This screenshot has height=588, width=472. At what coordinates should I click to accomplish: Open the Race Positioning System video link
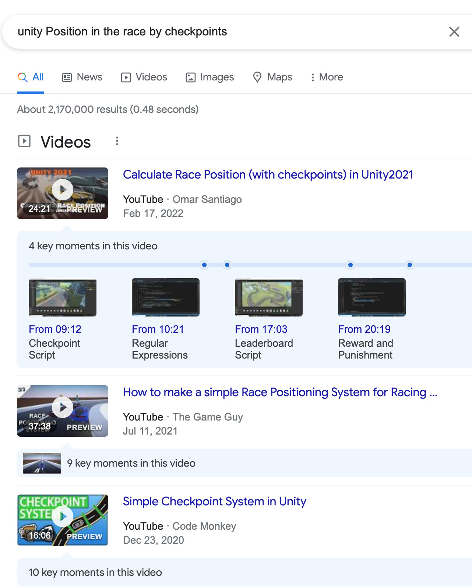pyautogui.click(x=280, y=392)
